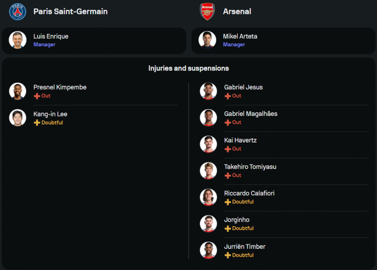Select Kai Havertz's player photo
The width and height of the screenshot is (377, 270).
208,144
